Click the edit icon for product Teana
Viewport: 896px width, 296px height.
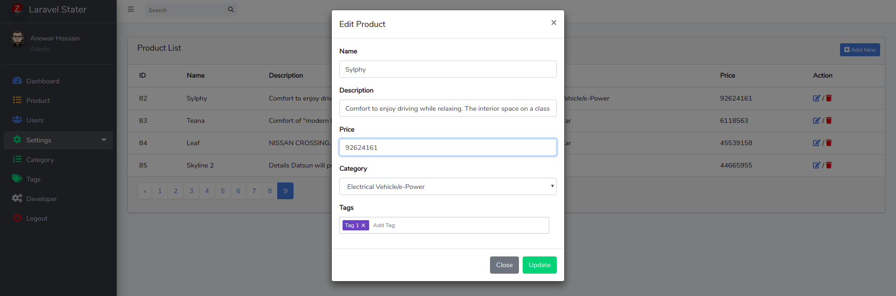point(816,121)
